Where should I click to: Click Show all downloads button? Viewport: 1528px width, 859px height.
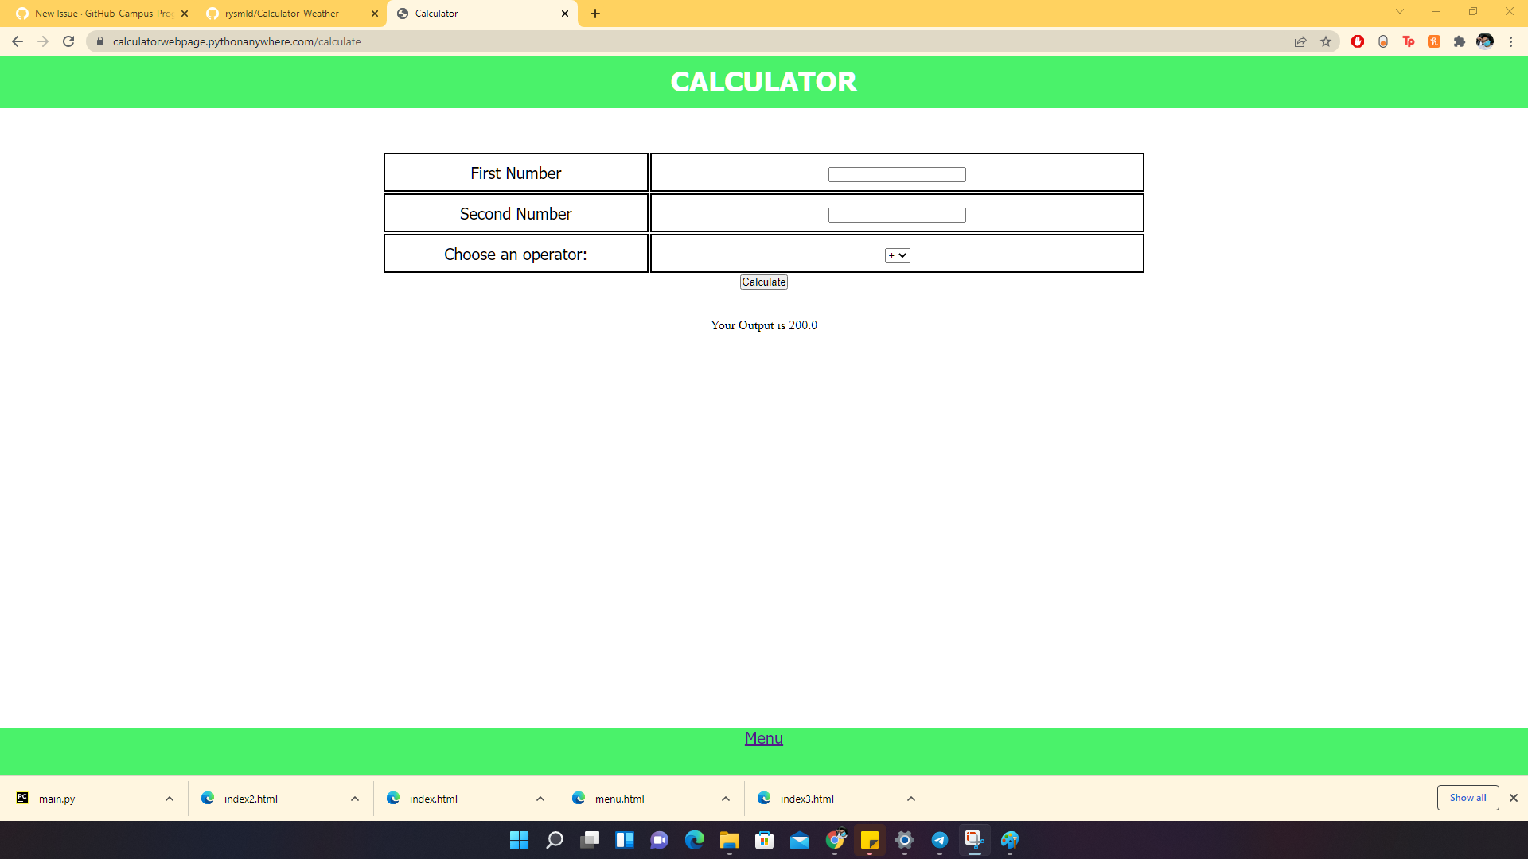tap(1468, 798)
